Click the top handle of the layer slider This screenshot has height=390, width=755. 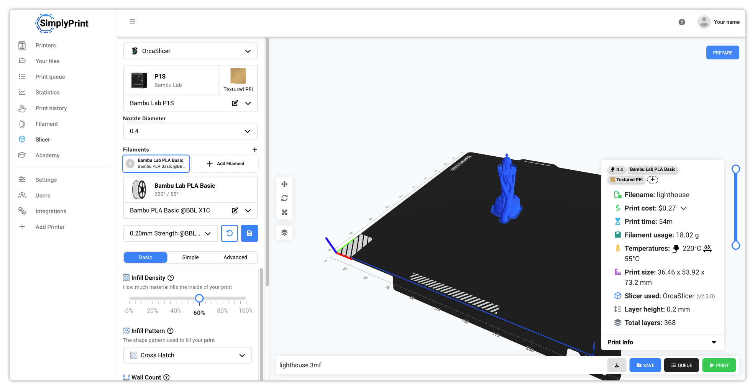pyautogui.click(x=736, y=169)
